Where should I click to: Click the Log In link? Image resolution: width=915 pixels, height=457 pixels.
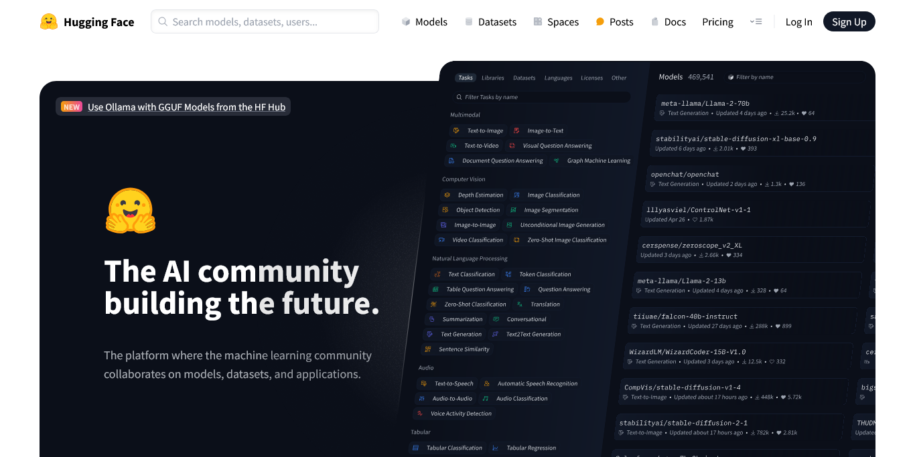pyautogui.click(x=798, y=22)
